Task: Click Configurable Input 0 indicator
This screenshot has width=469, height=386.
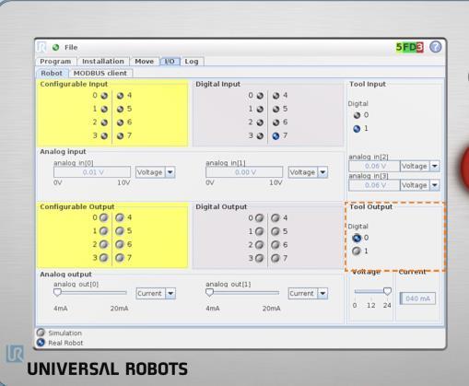Action: (104, 96)
